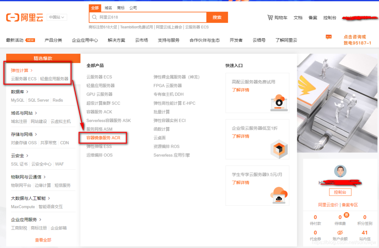
Task: Focus the 阿里云618 search input field
Action: 148,17
